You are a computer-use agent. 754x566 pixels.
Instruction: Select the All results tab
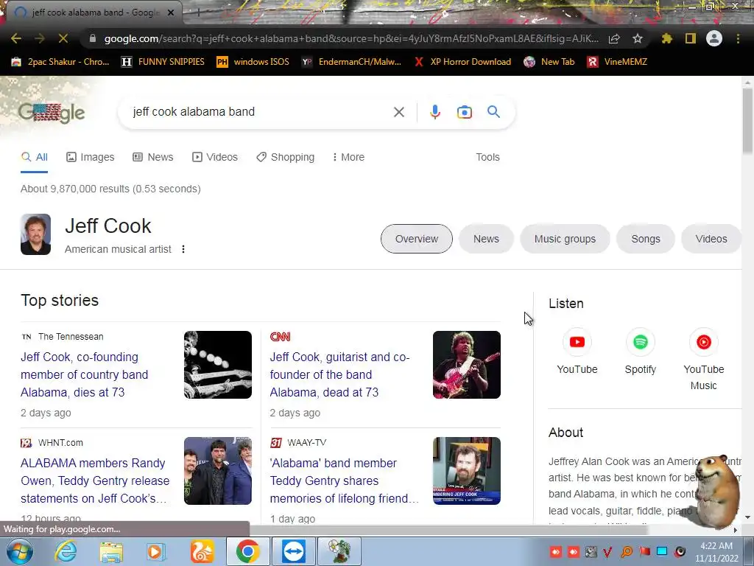(34, 157)
